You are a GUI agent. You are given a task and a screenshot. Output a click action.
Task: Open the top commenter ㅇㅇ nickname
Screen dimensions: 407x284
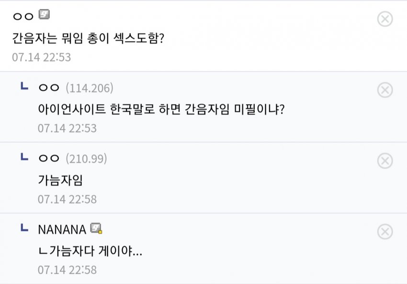tap(23, 16)
